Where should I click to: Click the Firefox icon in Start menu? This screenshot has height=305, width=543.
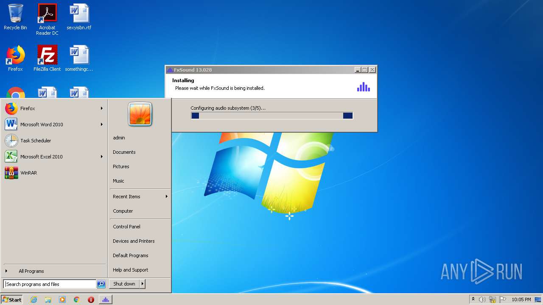(x=11, y=108)
